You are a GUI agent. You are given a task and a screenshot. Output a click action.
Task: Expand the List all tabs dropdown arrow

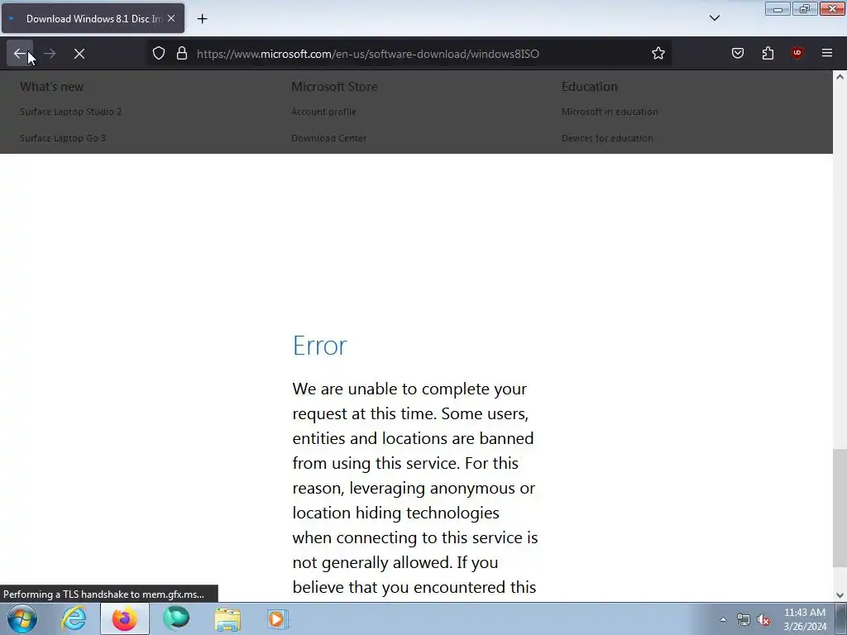pyautogui.click(x=714, y=18)
